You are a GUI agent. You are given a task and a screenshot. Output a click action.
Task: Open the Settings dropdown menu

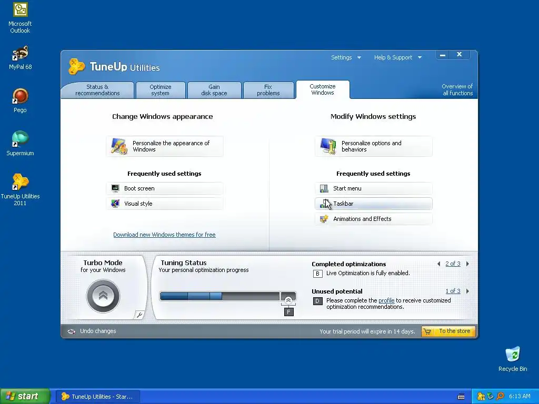(346, 57)
